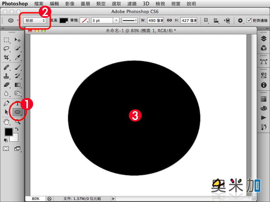Open the History panel icon
Screen dimensions: 270x202
point(264,127)
